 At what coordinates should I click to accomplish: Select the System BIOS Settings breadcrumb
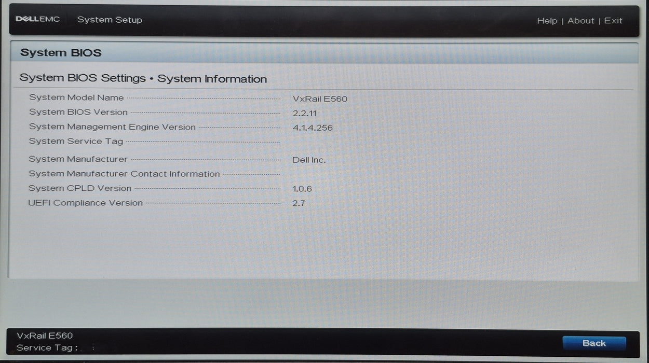point(82,78)
